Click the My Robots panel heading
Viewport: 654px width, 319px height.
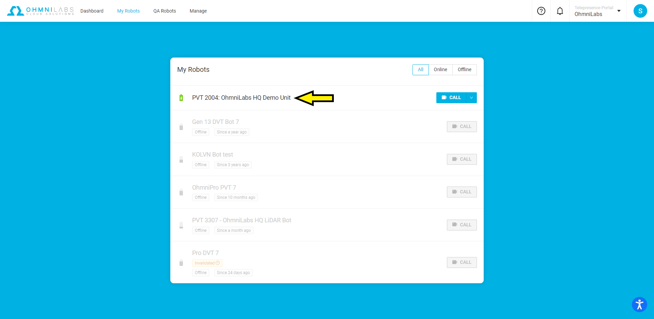(x=193, y=69)
